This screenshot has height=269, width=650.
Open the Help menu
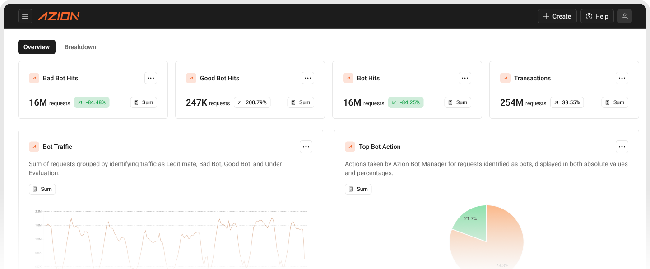597,16
